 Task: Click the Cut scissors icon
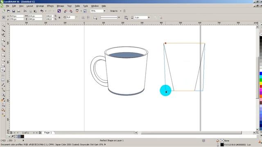click(x=25, y=11)
